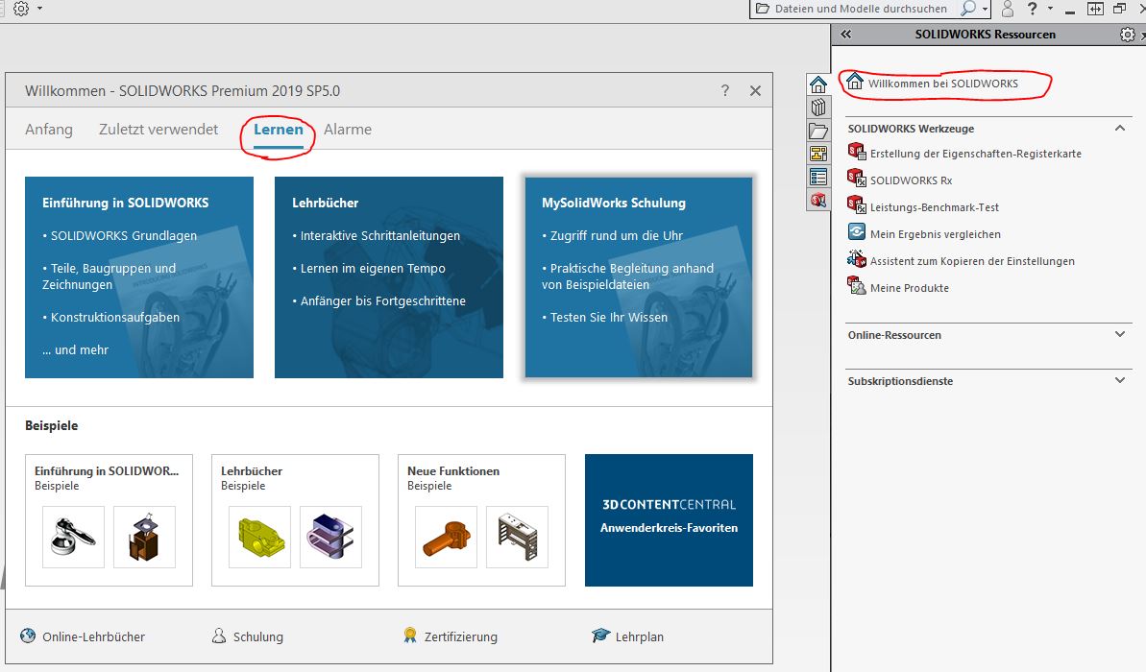This screenshot has height=672, width=1146.
Task: Collapse the SOLIDWORKS Ressourcen task pane
Action: pos(846,35)
